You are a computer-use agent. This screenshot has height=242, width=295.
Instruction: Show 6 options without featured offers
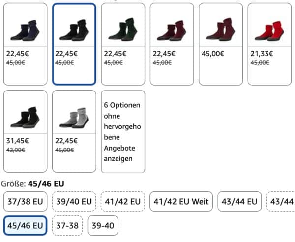coord(123,131)
